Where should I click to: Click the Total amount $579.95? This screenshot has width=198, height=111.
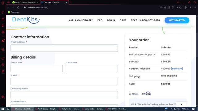point(166,84)
